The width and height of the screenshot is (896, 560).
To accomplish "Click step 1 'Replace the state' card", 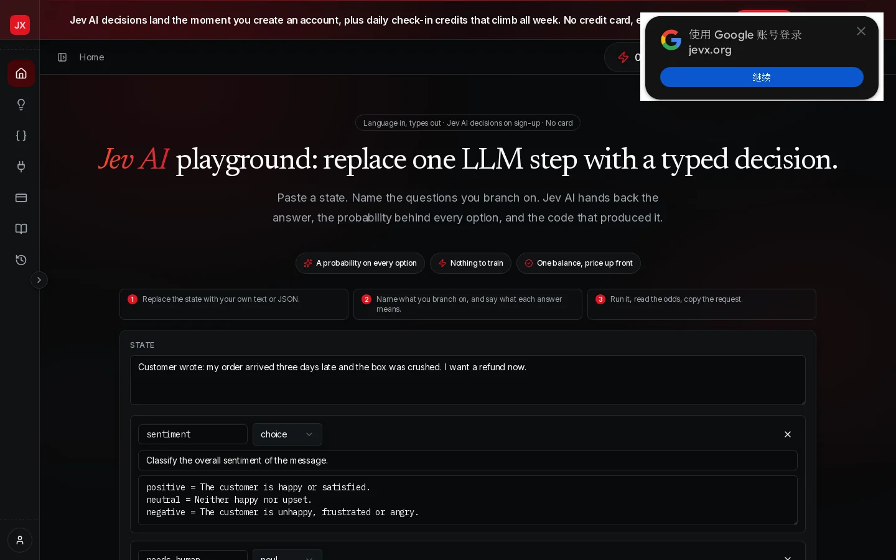I will pyautogui.click(x=234, y=304).
